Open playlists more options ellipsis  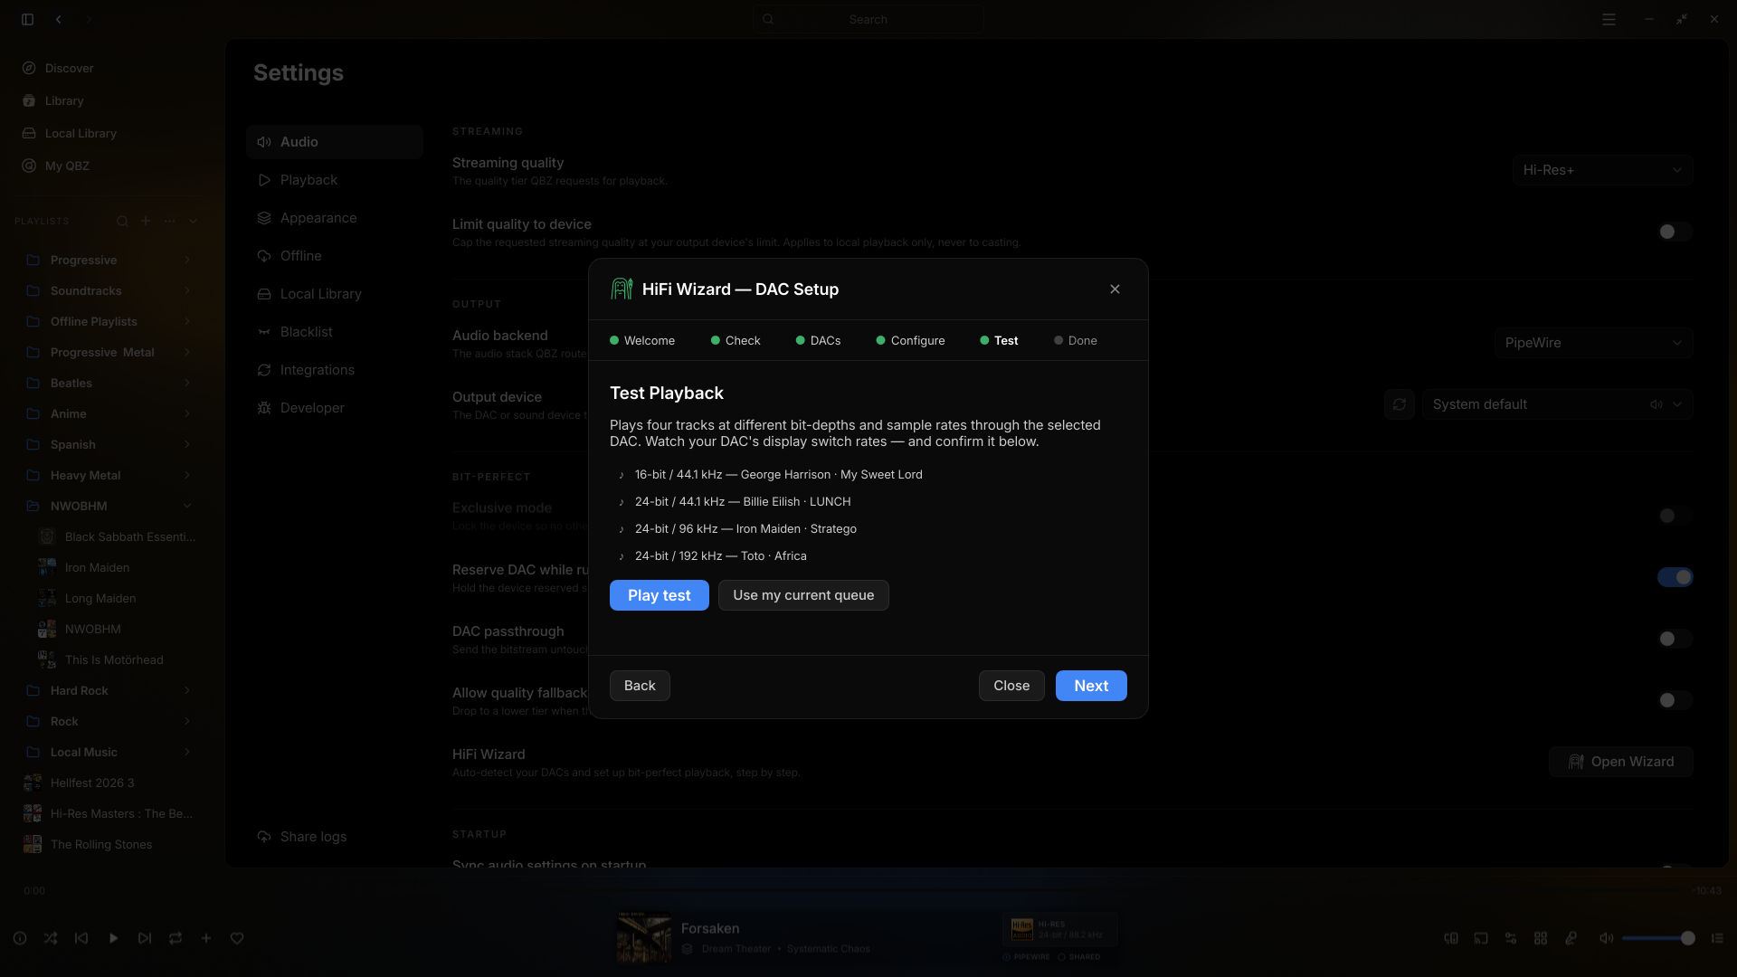click(169, 221)
